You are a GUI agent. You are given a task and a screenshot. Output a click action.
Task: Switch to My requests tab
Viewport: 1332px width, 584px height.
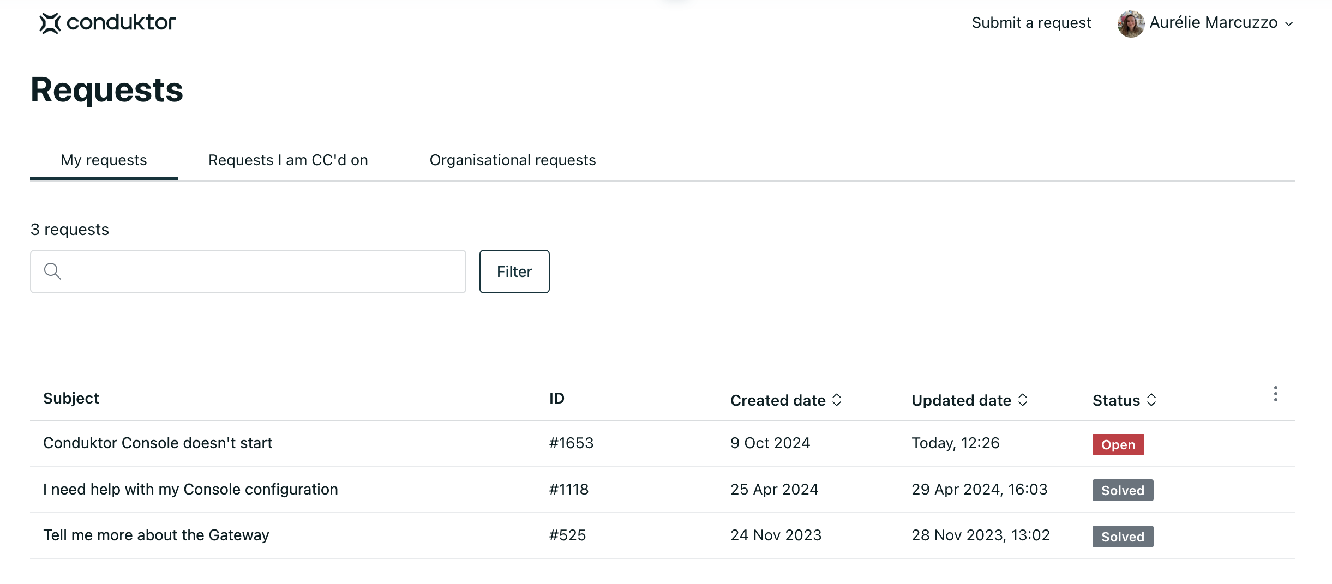pyautogui.click(x=104, y=160)
